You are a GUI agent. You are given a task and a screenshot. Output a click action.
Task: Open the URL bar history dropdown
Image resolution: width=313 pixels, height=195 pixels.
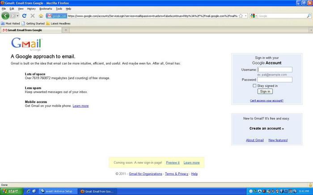click(x=245, y=16)
